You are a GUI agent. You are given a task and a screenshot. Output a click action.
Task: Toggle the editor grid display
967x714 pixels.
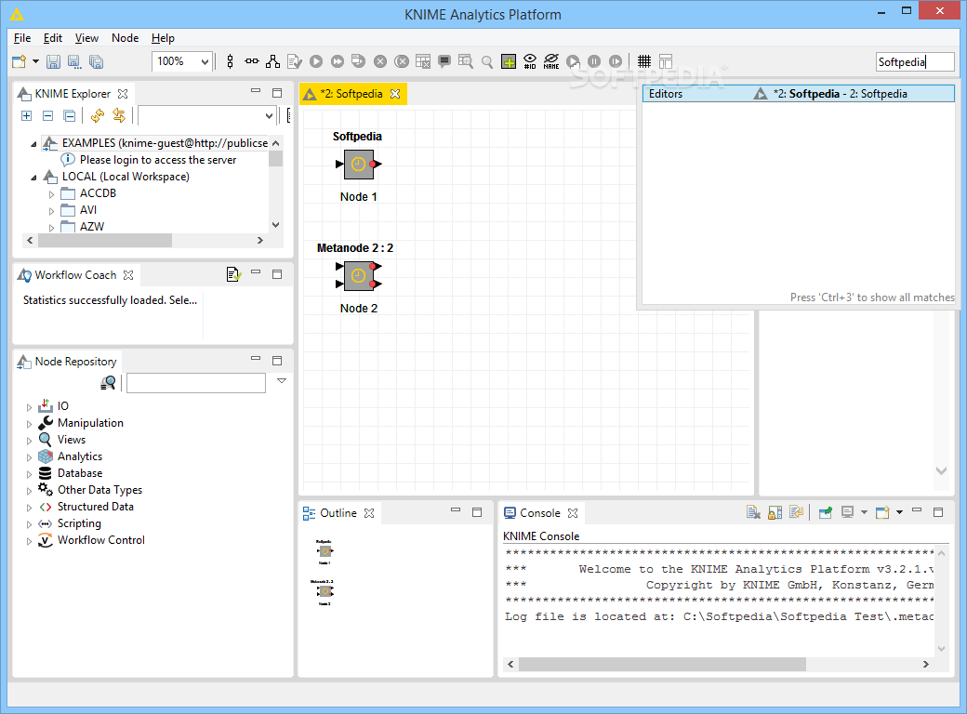coord(643,61)
